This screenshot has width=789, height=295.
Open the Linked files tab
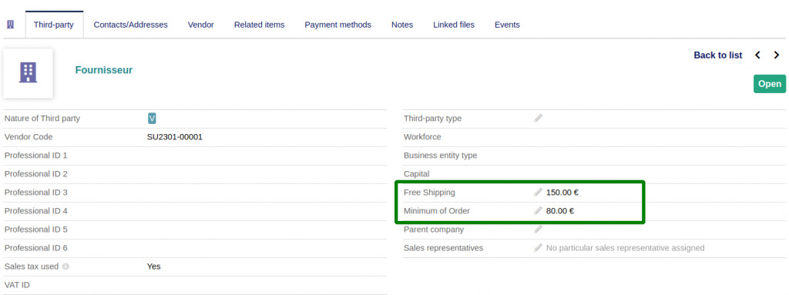454,25
